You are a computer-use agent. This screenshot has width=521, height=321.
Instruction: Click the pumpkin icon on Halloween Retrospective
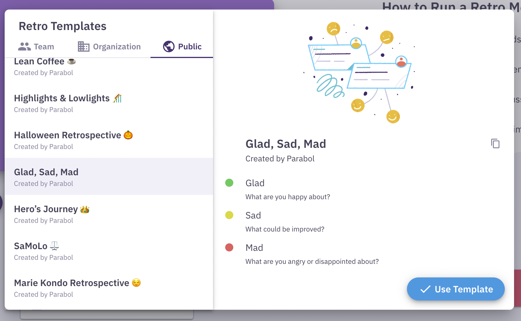128,135
